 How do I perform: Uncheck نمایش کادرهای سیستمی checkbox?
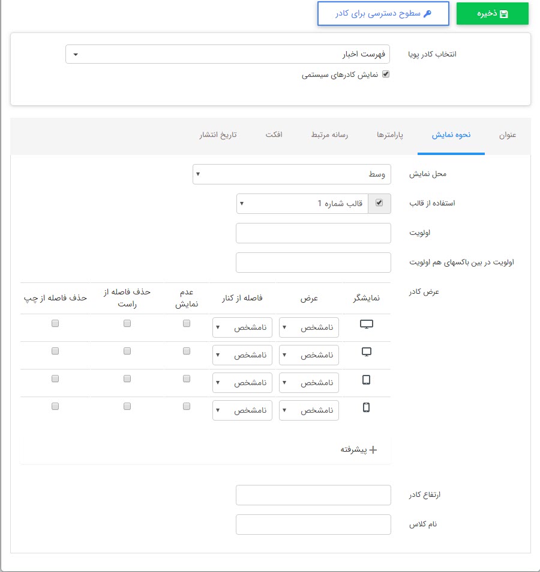[x=386, y=74]
